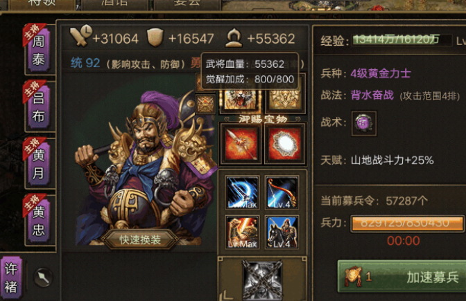Select the blue sword skill Lv.Max
This screenshot has height=301, width=466.
[x=242, y=193]
